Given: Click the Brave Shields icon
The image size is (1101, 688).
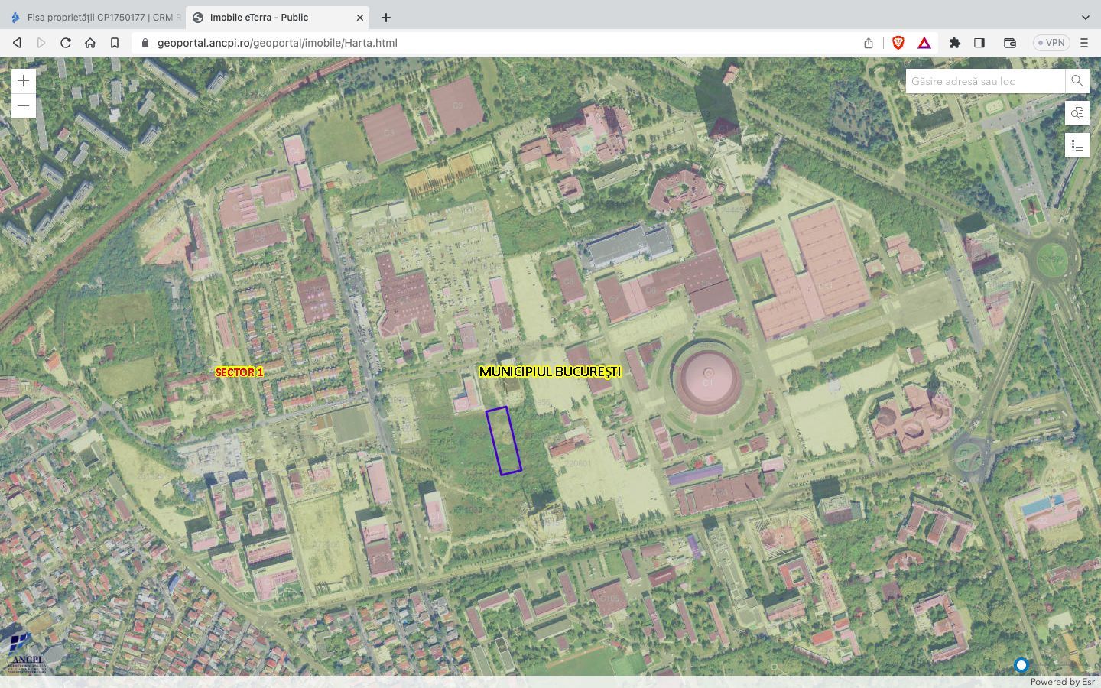Looking at the screenshot, I should pyautogui.click(x=898, y=43).
